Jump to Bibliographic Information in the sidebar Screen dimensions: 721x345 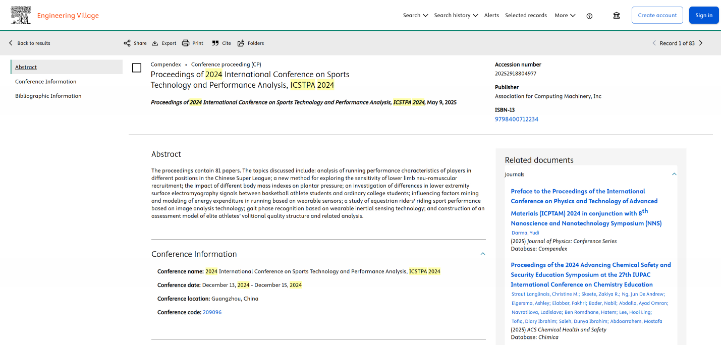[48, 96]
